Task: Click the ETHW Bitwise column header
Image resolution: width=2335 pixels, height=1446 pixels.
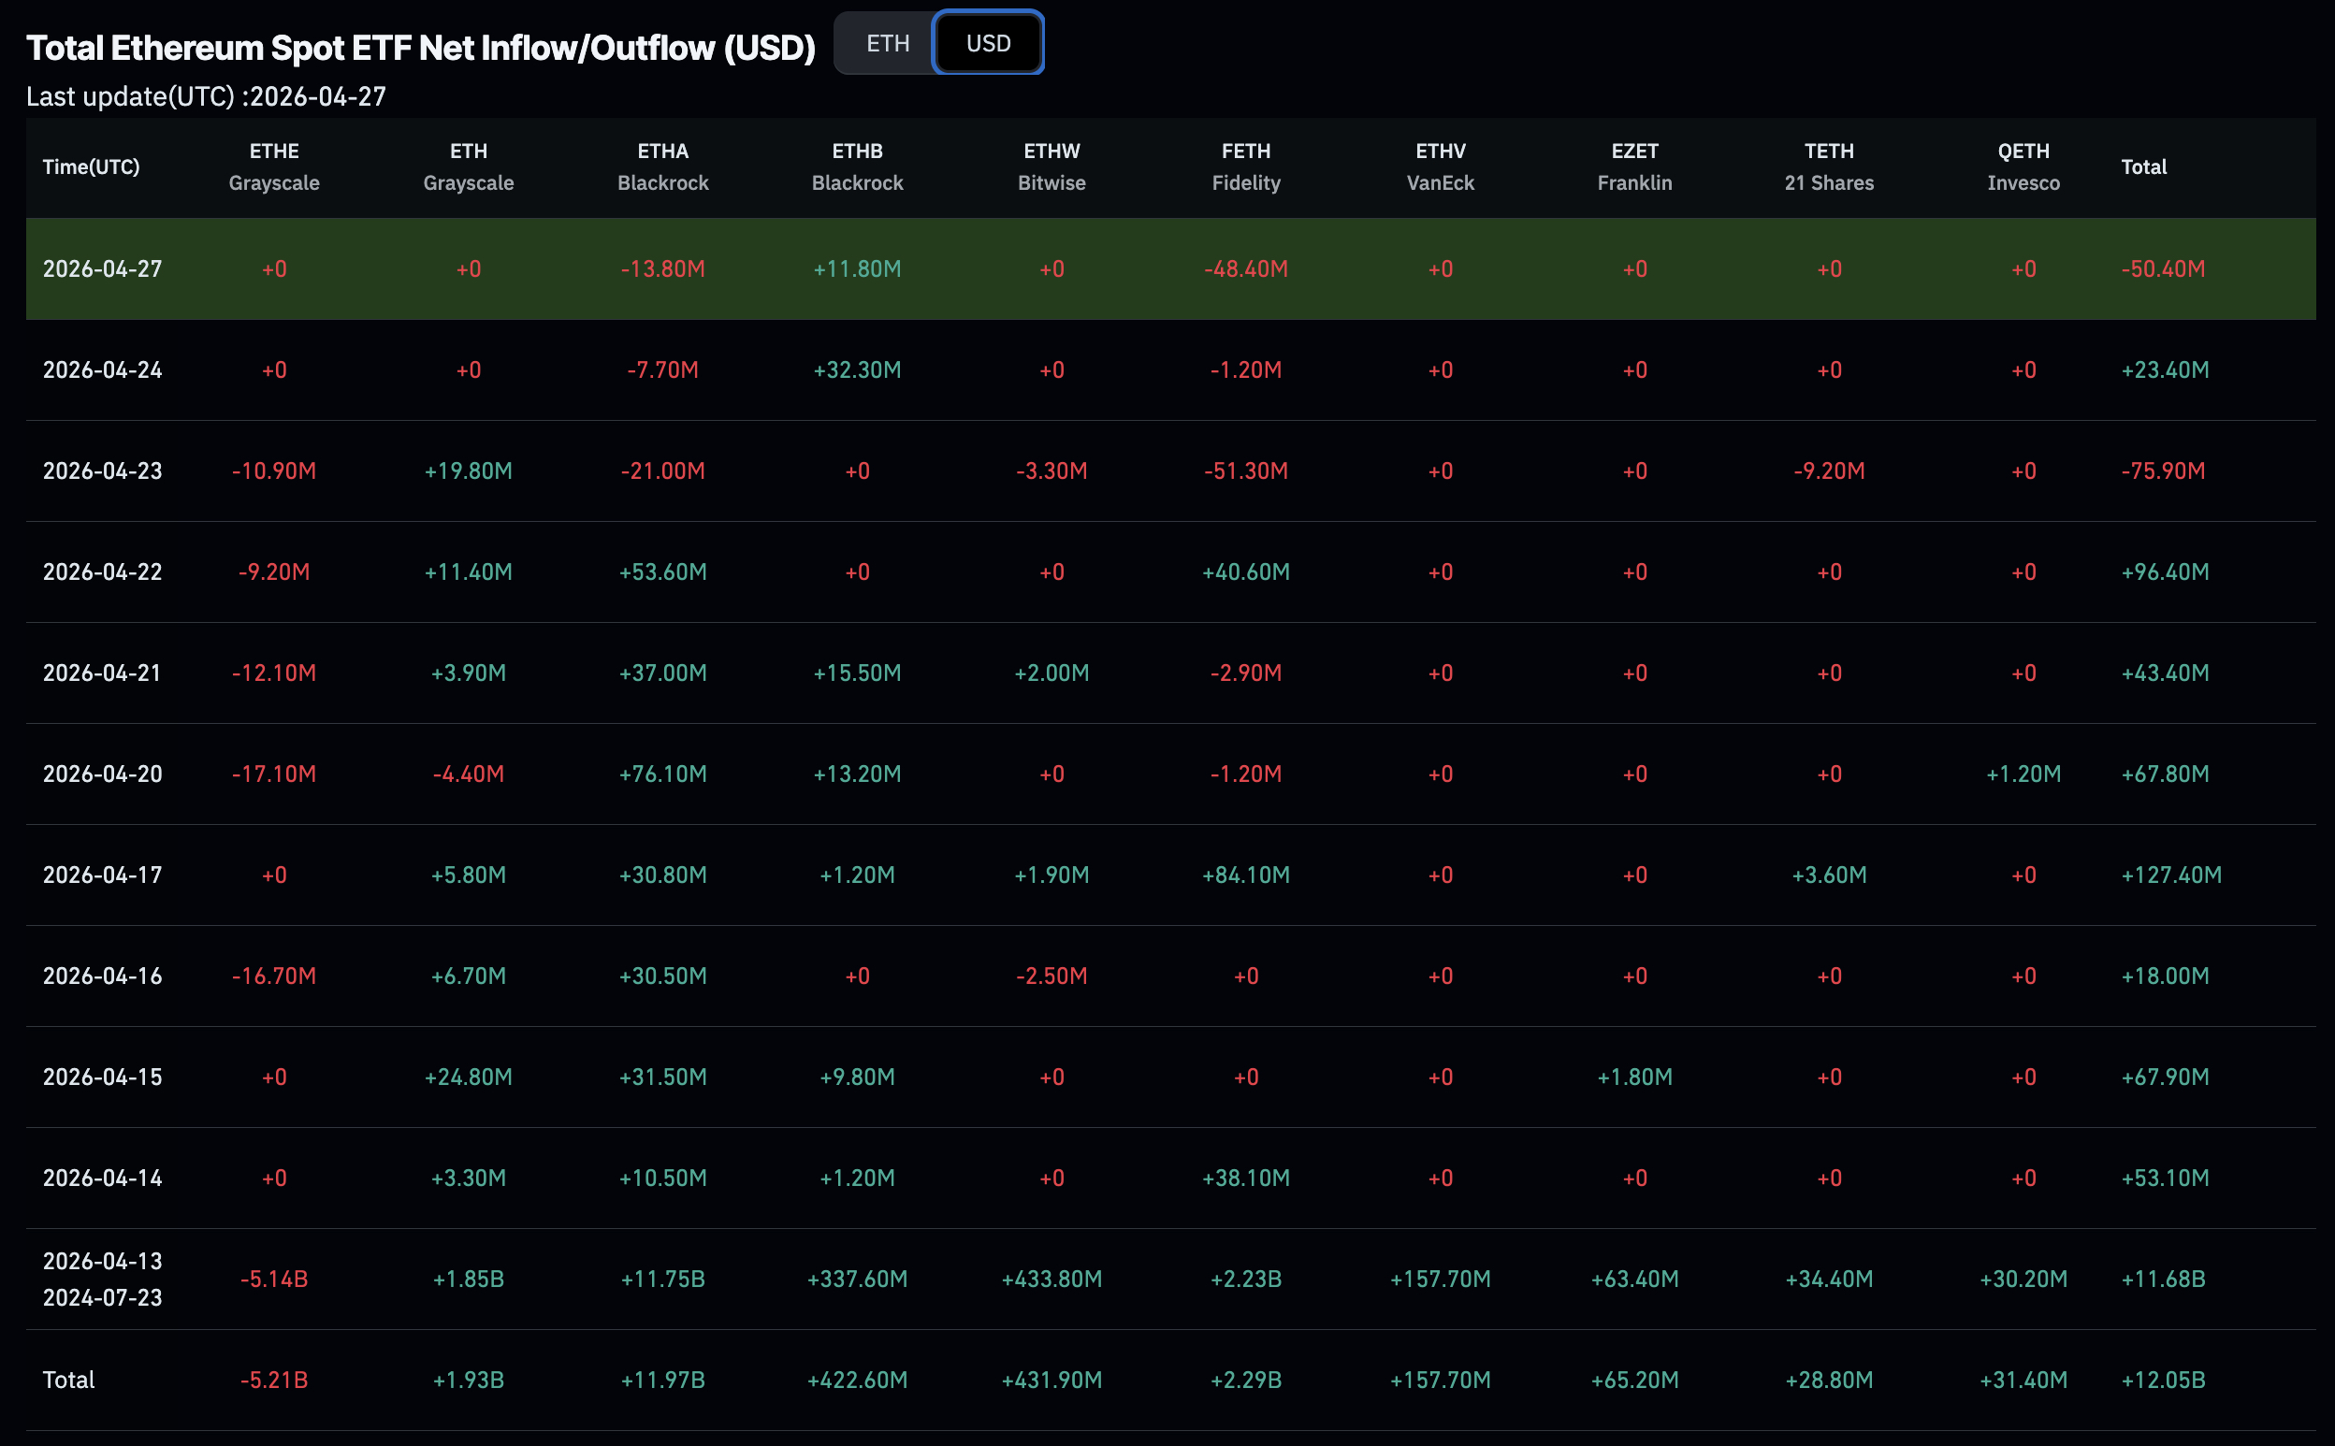Action: (1051, 166)
